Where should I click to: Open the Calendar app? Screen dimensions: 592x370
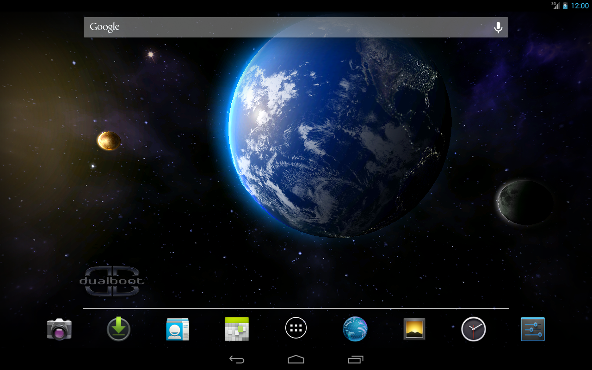tap(237, 329)
